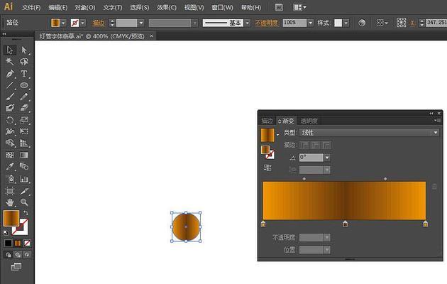Open gradient Type dropdown showing 线性

(x=369, y=133)
